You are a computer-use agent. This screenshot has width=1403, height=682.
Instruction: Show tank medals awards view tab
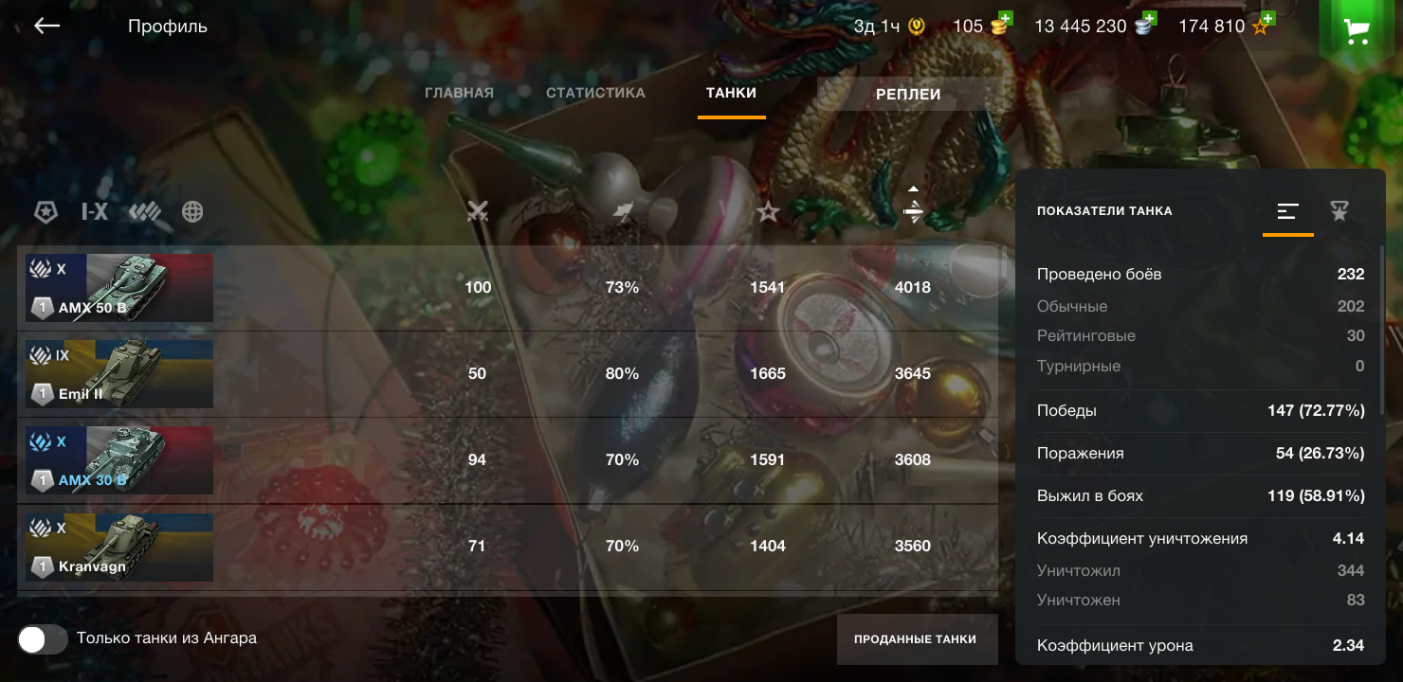(1339, 211)
